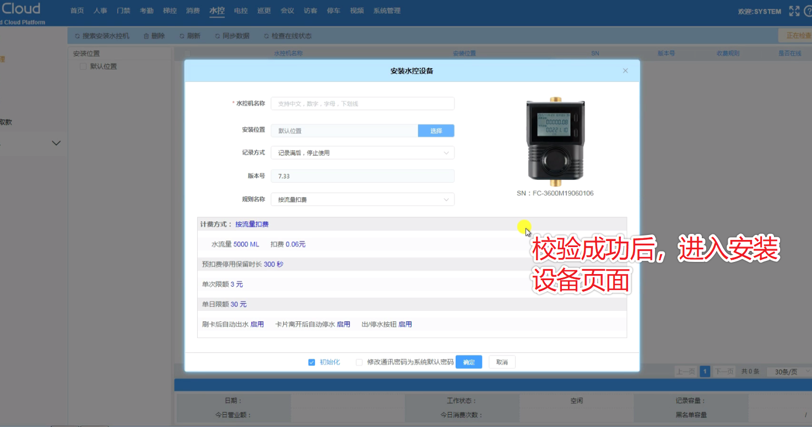Click the 水控机名称 column header
The image size is (812, 427).
[x=288, y=53]
